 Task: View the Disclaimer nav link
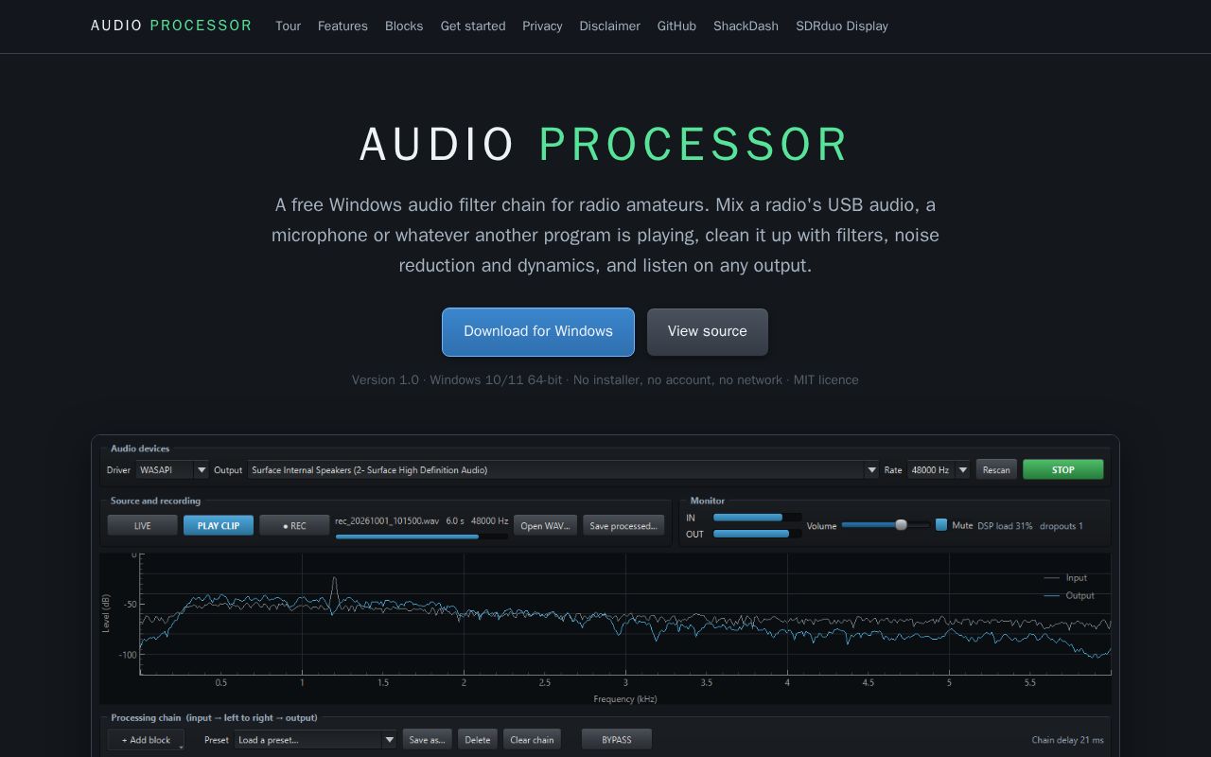click(609, 26)
